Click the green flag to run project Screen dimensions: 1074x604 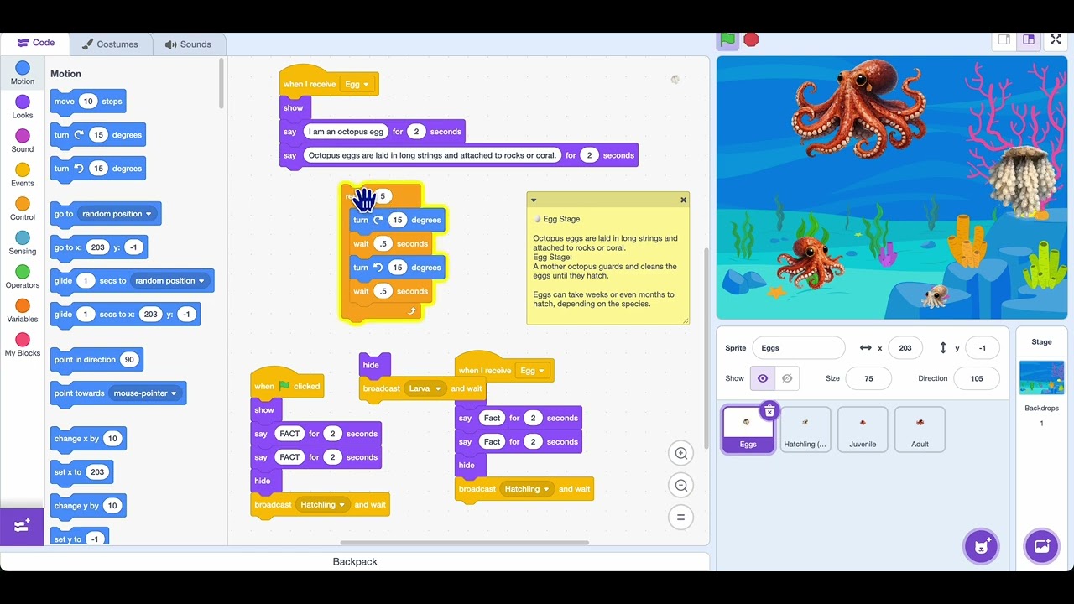pos(727,39)
